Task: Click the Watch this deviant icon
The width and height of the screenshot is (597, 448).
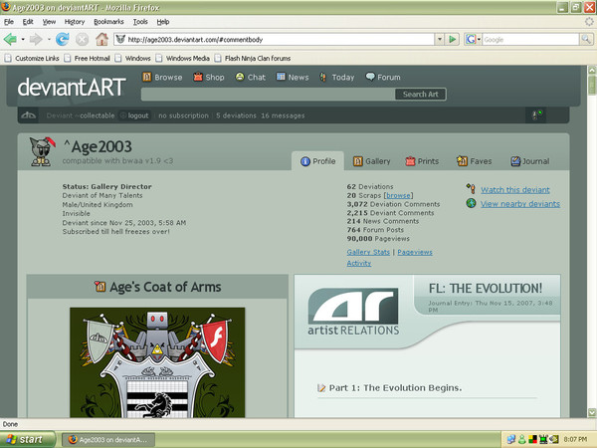Action: [x=471, y=188]
